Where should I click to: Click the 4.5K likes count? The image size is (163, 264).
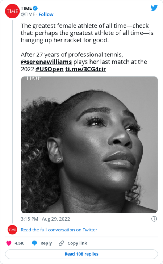click(19, 243)
